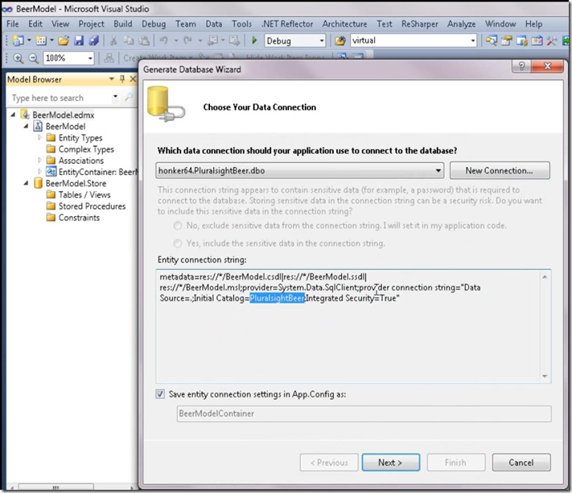Click the Paste clipboard icon

coord(144,40)
